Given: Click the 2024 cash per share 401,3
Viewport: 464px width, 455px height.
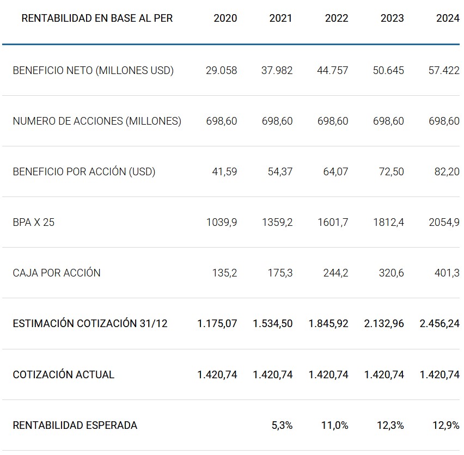Looking at the screenshot, I should 448,273.
